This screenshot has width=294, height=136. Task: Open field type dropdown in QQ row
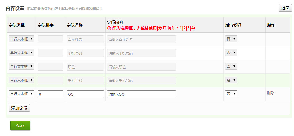coord(22,94)
